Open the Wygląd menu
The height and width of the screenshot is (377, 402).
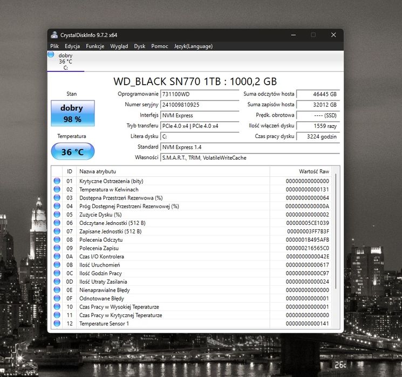(119, 46)
